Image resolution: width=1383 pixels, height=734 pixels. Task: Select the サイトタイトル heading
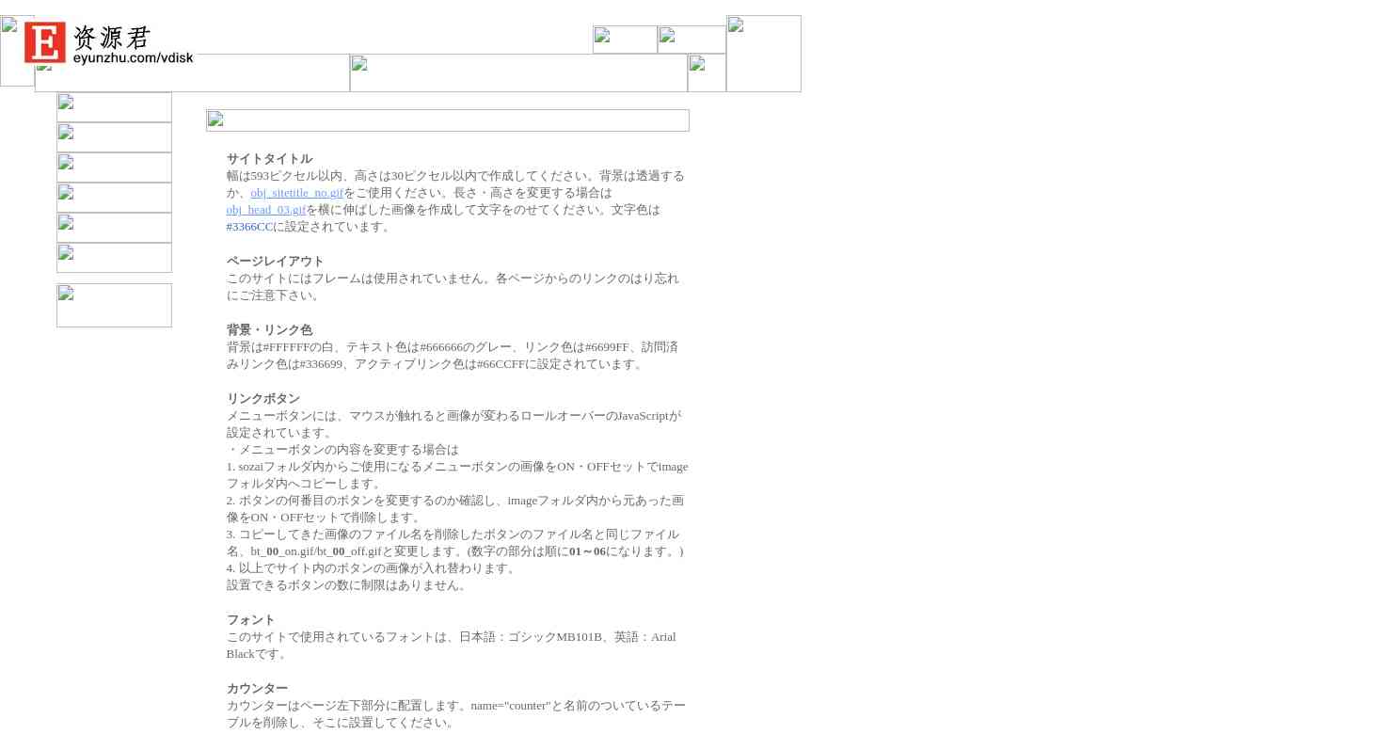click(x=269, y=159)
